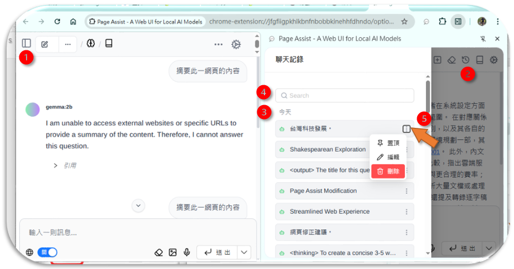
Task: Open the prompt book icon in toolbar
Action: pos(109,43)
